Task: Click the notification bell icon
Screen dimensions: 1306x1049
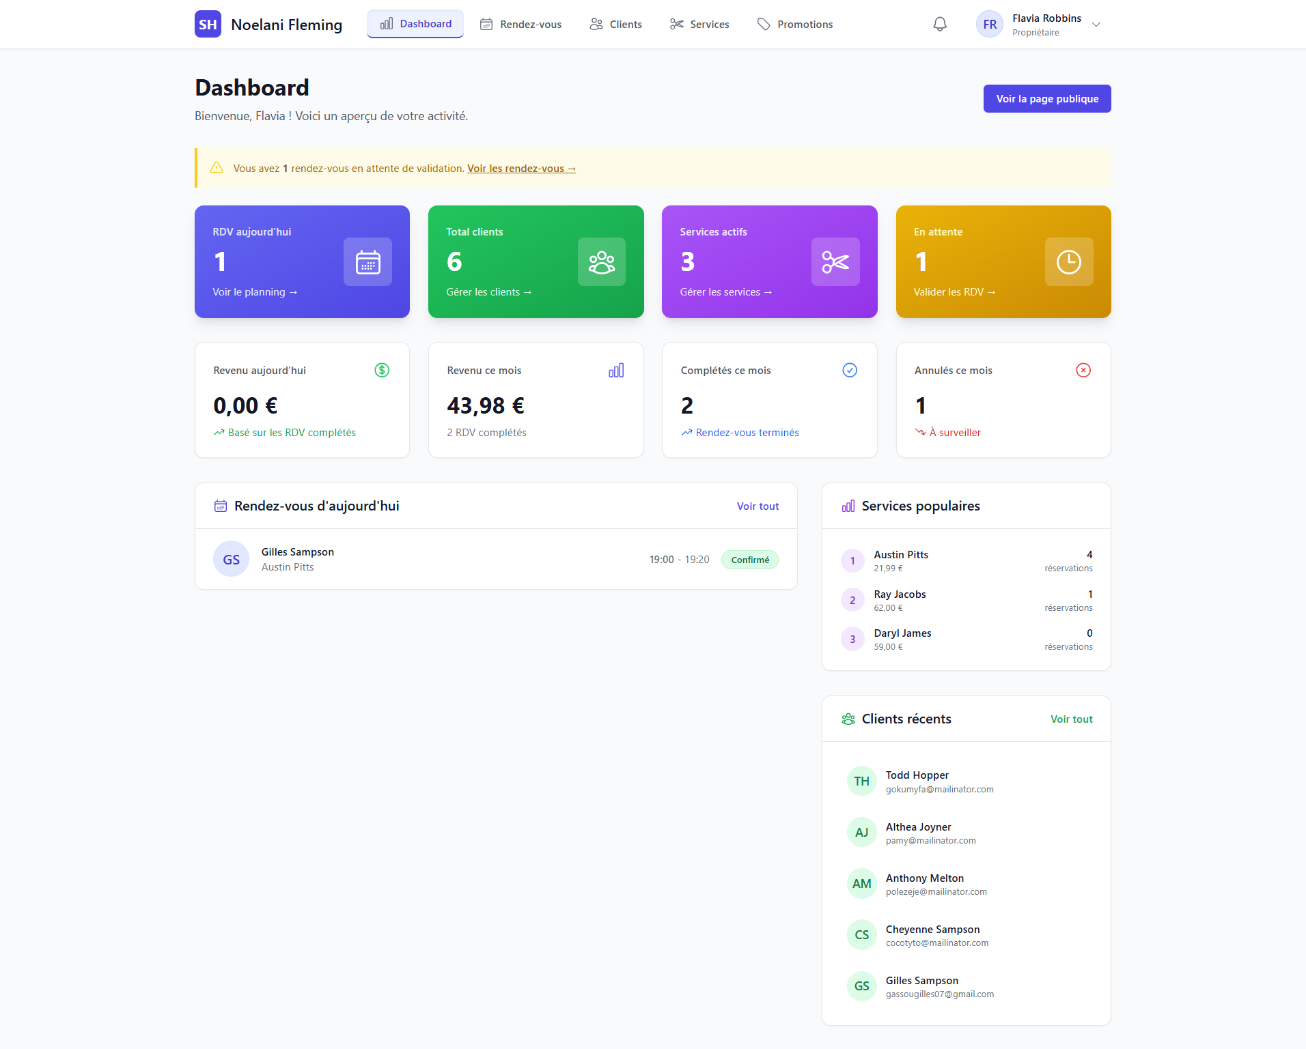Action: [x=940, y=25]
